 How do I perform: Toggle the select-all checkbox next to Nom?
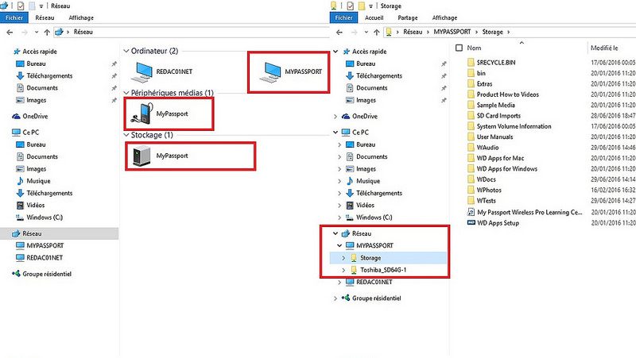pyautogui.click(x=460, y=48)
